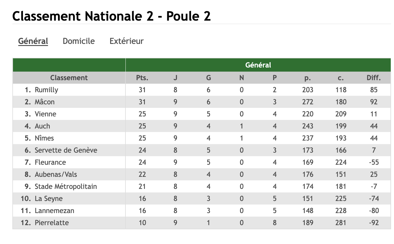Click the Rumilly team name
The width and height of the screenshot is (394, 244).
46,90
